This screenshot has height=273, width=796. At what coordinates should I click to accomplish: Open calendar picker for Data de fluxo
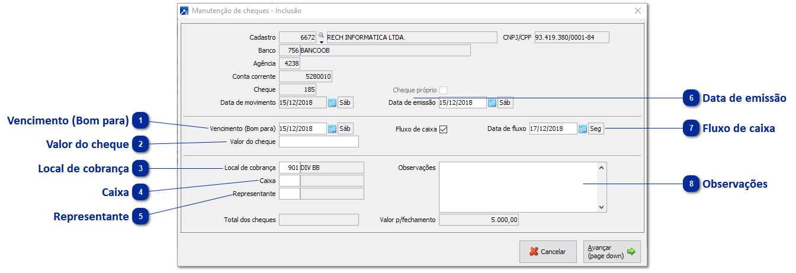tap(583, 129)
